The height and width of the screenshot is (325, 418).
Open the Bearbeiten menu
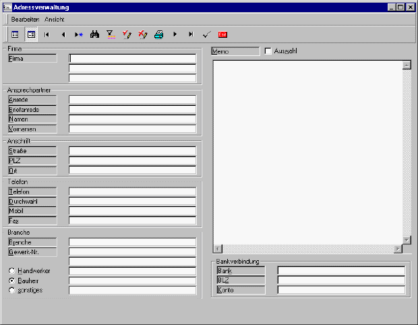pyautogui.click(x=25, y=20)
